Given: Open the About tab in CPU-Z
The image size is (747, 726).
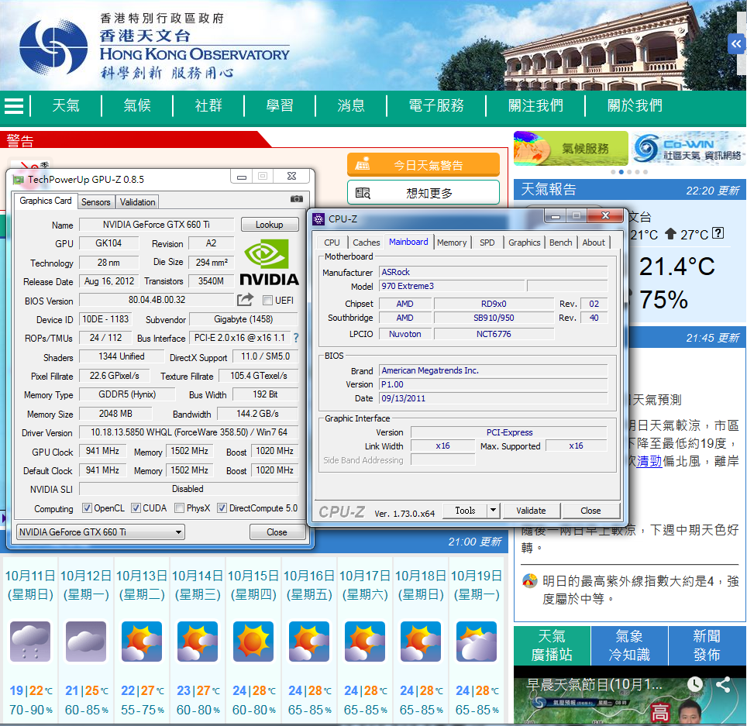Looking at the screenshot, I should click(594, 243).
